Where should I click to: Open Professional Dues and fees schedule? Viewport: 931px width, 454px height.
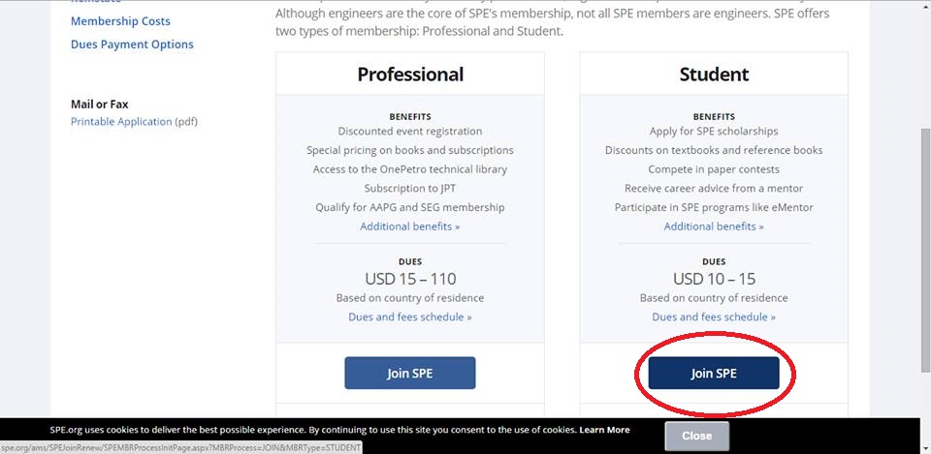409,318
